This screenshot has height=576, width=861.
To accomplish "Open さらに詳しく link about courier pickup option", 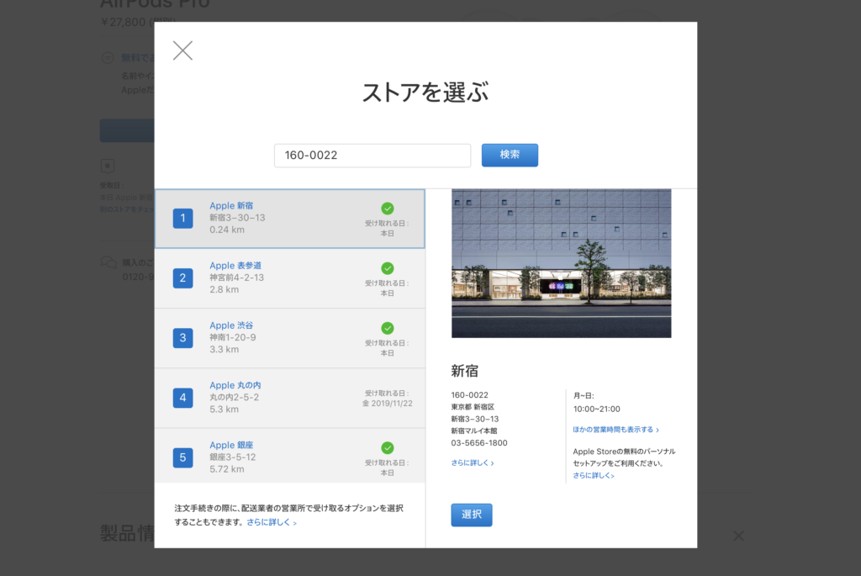I will coord(271,522).
